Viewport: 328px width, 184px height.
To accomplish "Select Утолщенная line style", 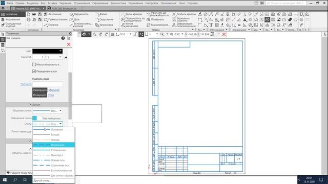I will click(53, 150).
